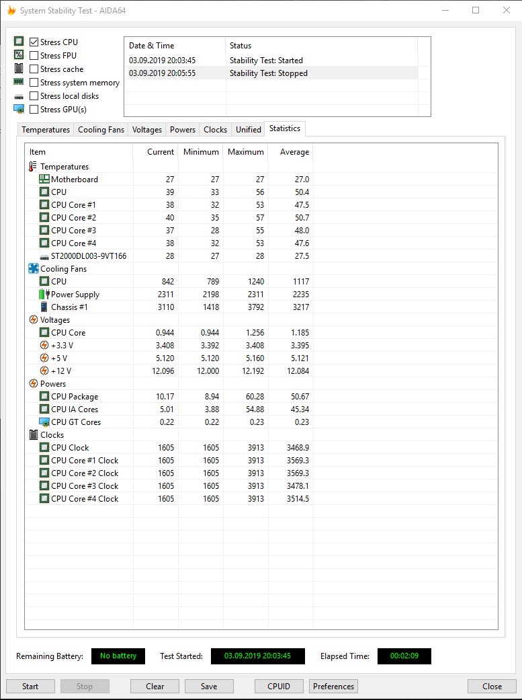This screenshot has width=522, height=700.
Task: Click the CPU Package maximum value 60.28
Action: click(x=255, y=397)
